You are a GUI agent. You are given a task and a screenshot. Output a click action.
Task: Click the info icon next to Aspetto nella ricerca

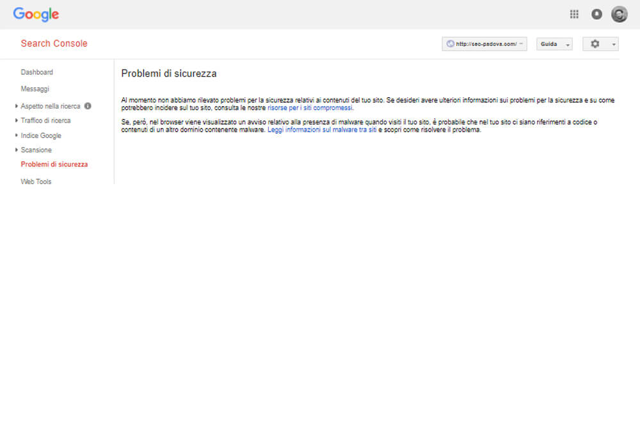87,106
